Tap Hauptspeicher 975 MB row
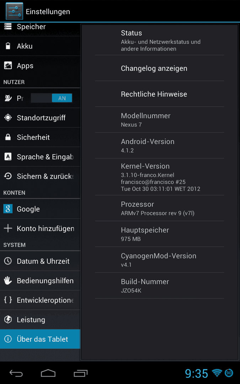 coord(159,234)
